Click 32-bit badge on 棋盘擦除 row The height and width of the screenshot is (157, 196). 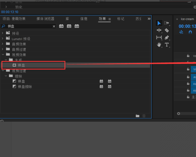pos(102,87)
